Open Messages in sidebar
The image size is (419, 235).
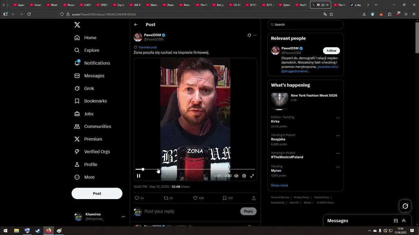pos(89,76)
